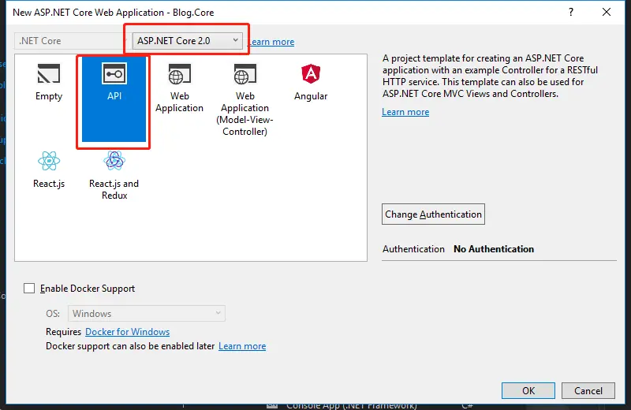Open the OS Windows dropdown
Image resolution: width=631 pixels, height=410 pixels.
[x=147, y=314]
